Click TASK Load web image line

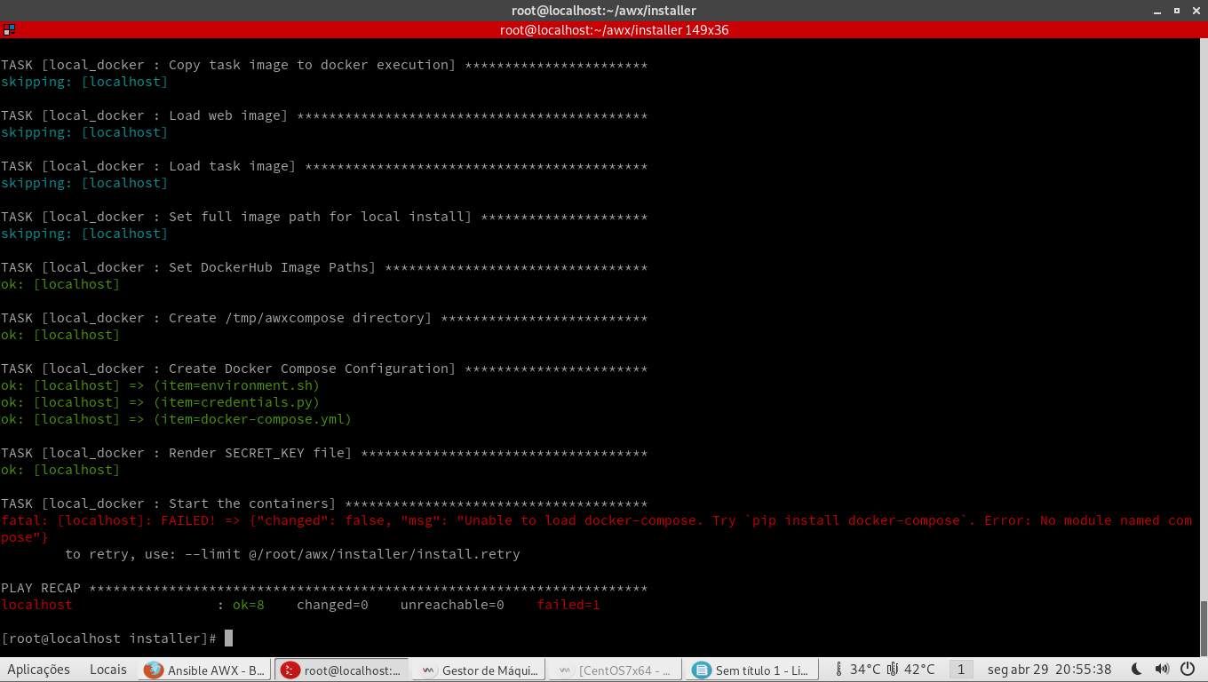(324, 115)
